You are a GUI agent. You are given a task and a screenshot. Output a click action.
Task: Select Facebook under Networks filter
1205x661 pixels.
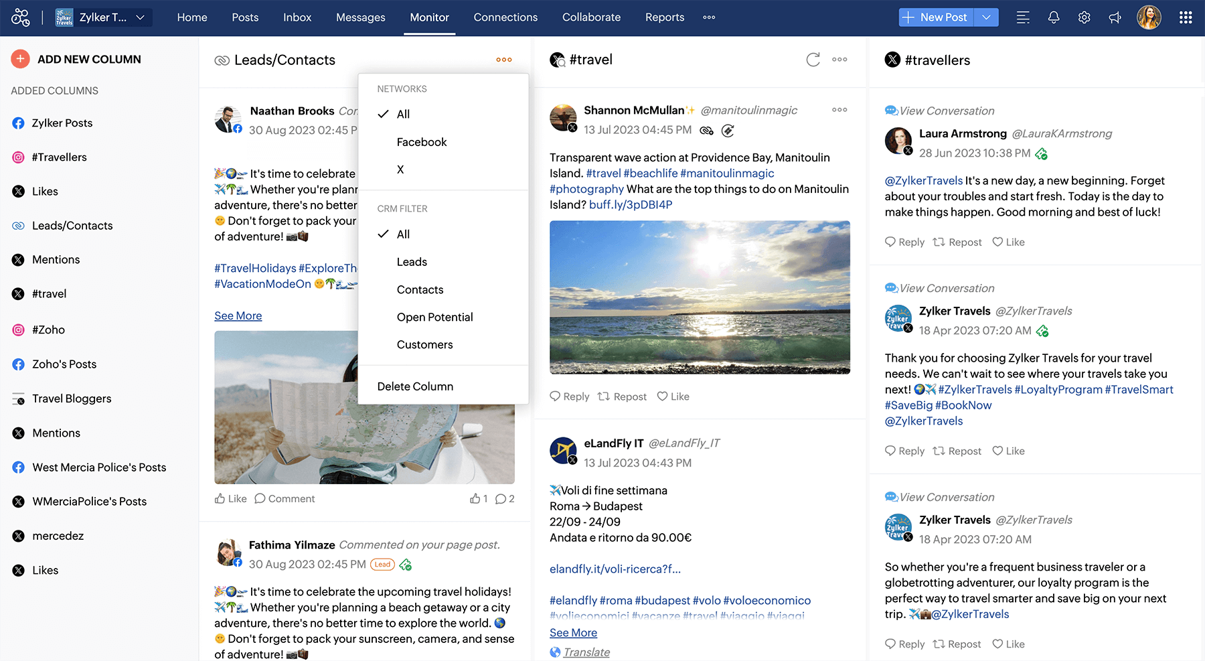pos(421,142)
